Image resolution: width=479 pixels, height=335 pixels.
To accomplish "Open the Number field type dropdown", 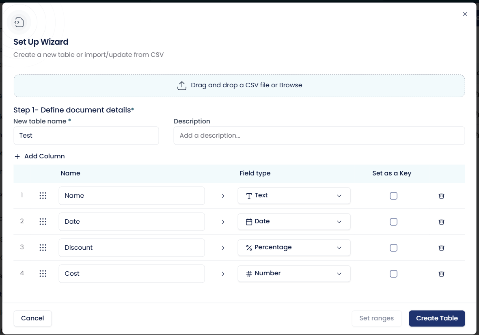I will (294, 274).
